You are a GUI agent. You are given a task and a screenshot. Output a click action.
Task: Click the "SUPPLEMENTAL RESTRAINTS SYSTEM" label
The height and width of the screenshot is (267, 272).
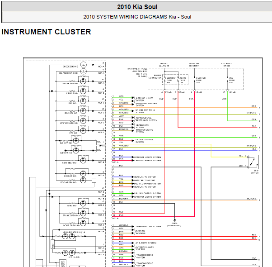coord(146,119)
